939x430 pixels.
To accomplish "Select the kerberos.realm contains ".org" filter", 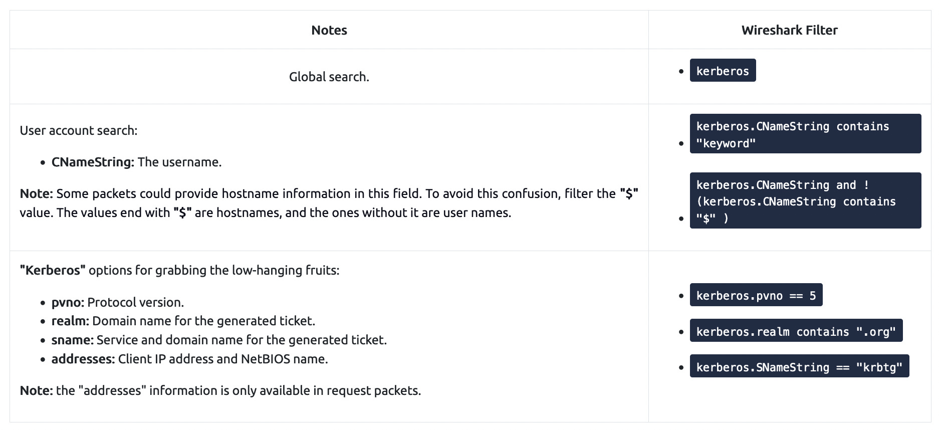I will click(796, 331).
